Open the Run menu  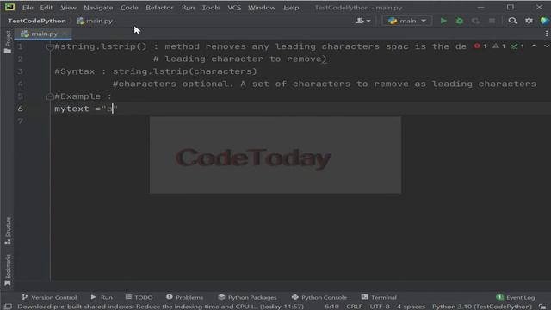point(188,8)
